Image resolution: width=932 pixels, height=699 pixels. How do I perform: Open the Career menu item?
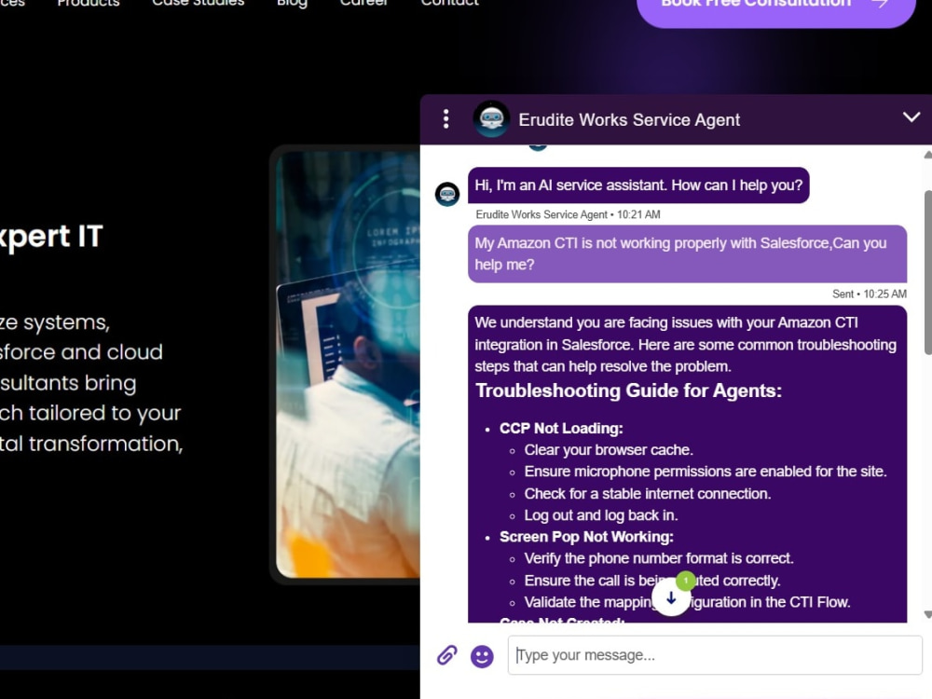[x=363, y=3]
